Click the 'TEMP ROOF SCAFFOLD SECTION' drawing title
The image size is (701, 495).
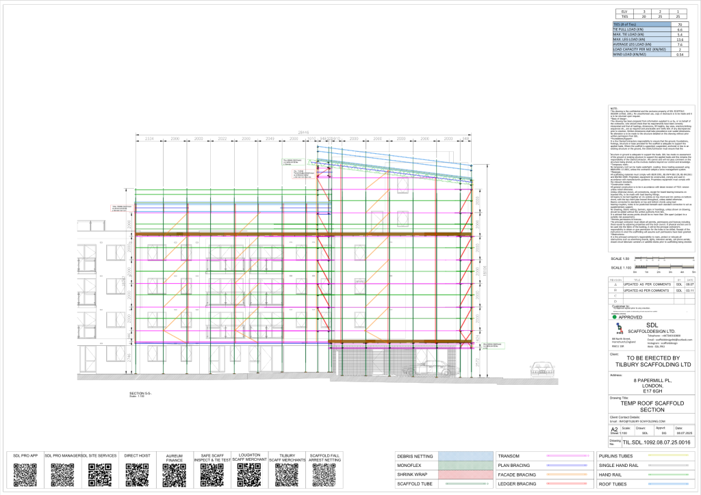click(x=652, y=406)
